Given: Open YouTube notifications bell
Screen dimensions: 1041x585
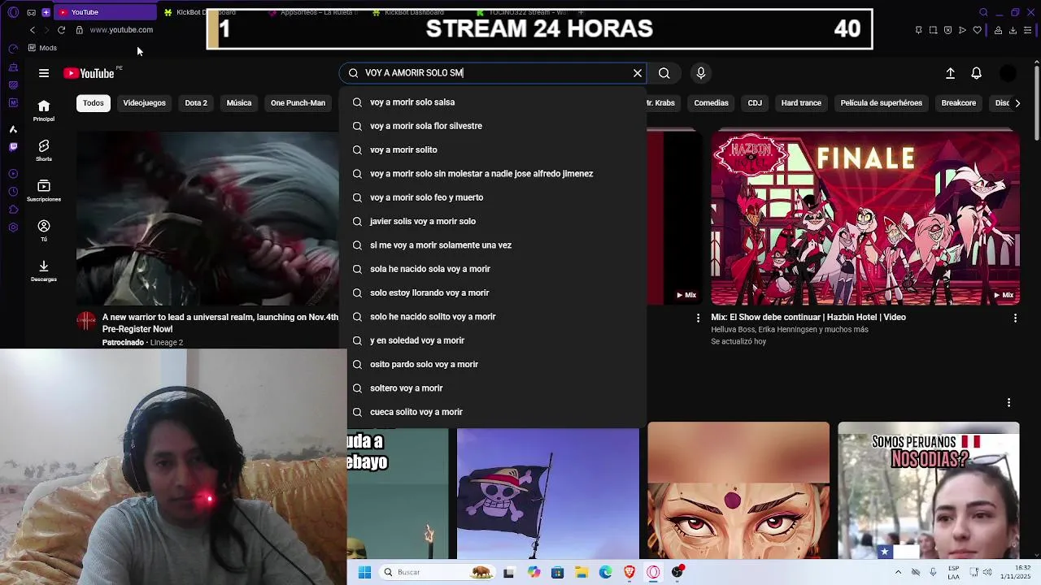Looking at the screenshot, I should (x=977, y=73).
